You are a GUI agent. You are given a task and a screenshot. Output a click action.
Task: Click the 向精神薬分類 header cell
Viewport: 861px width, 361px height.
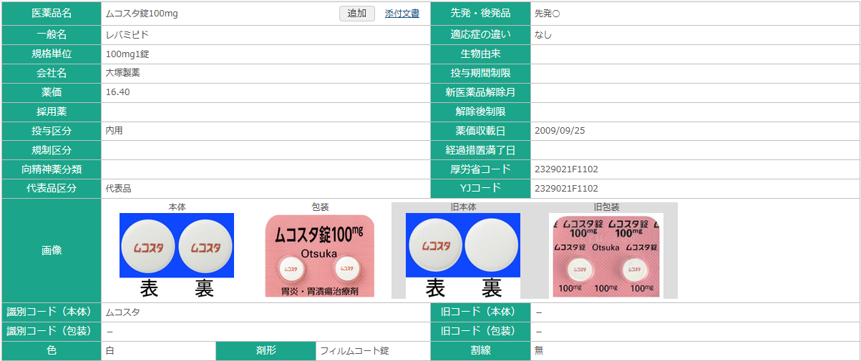point(52,169)
